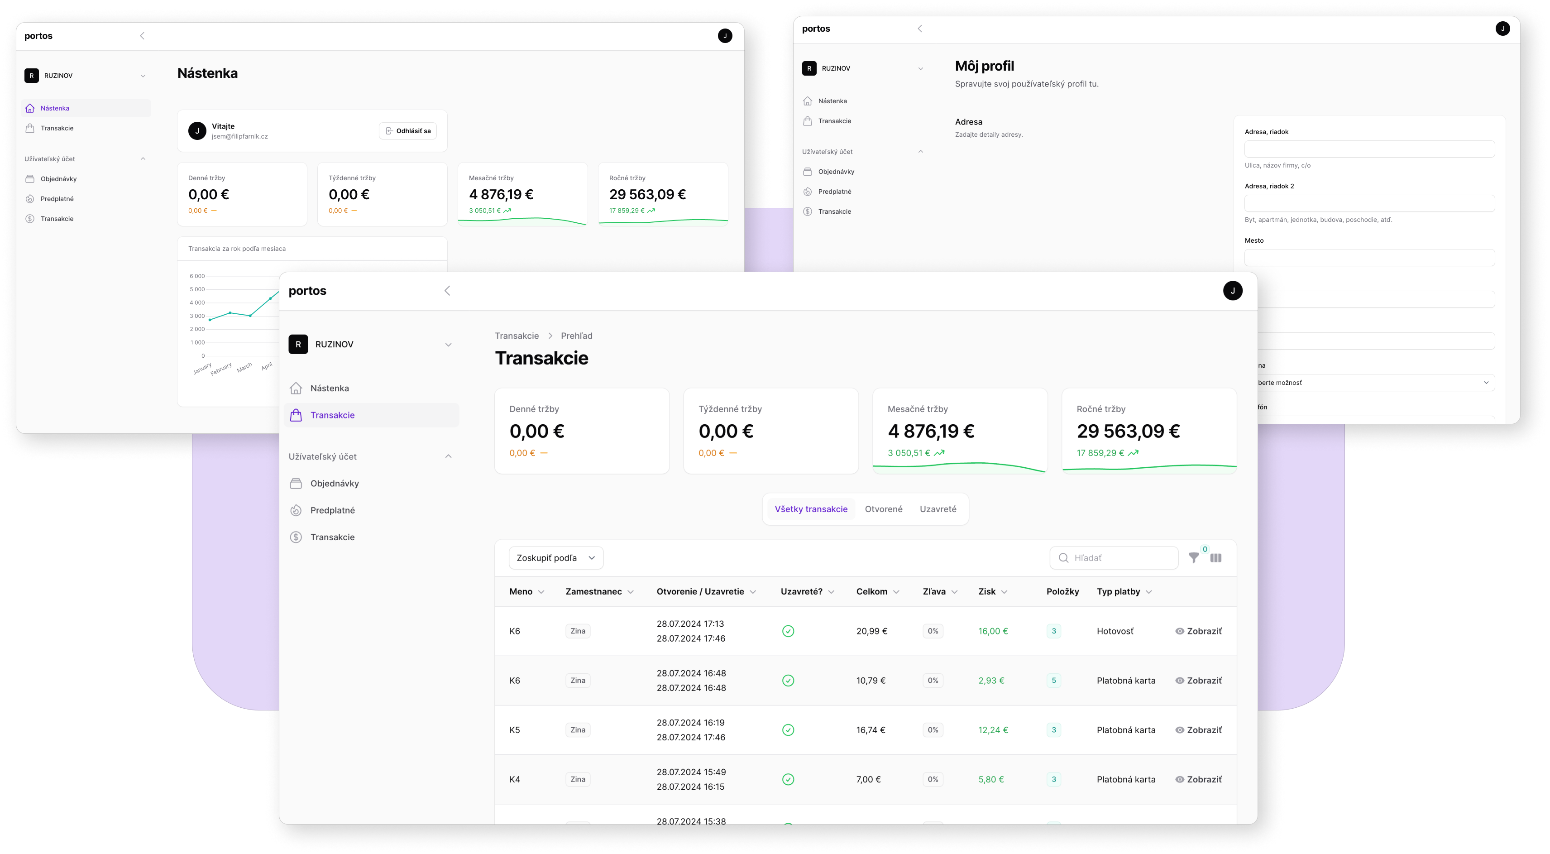Click Transakcie breadcrumb link above the heading
This screenshot has width=1550, height=854.
tap(516, 336)
